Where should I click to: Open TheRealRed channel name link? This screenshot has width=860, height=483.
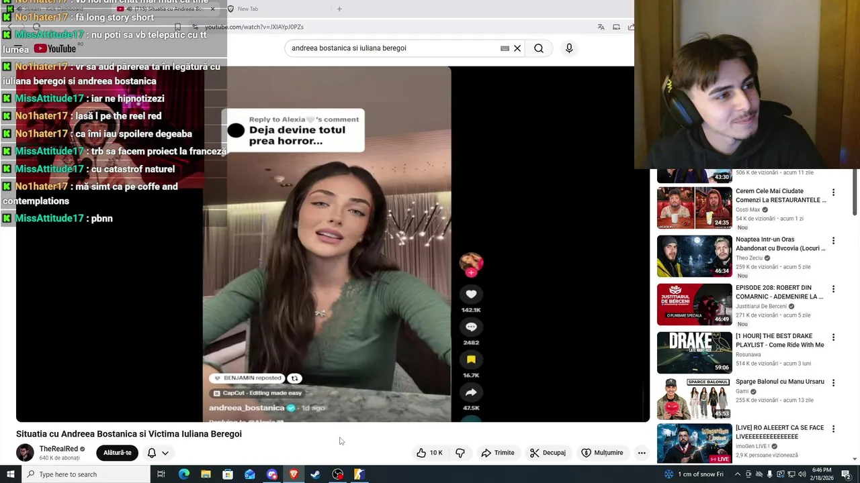coord(58,449)
